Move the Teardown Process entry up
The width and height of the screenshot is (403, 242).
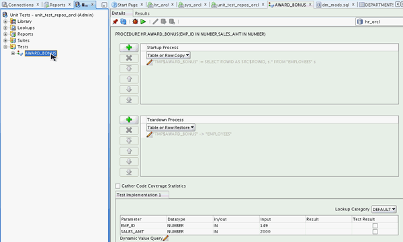tap(129, 151)
